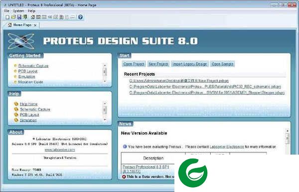The image size is (299, 192).
Task: Open the 3D Visualizer toolbar icon
Action: coord(50,17)
